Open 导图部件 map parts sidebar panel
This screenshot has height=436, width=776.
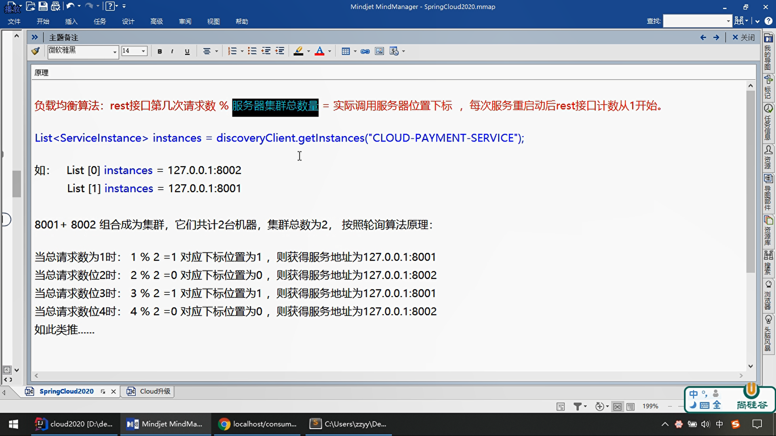(768, 192)
